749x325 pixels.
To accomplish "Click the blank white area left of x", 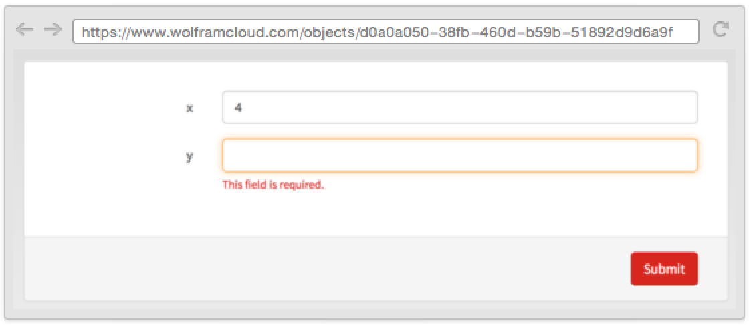I will point(100,108).
